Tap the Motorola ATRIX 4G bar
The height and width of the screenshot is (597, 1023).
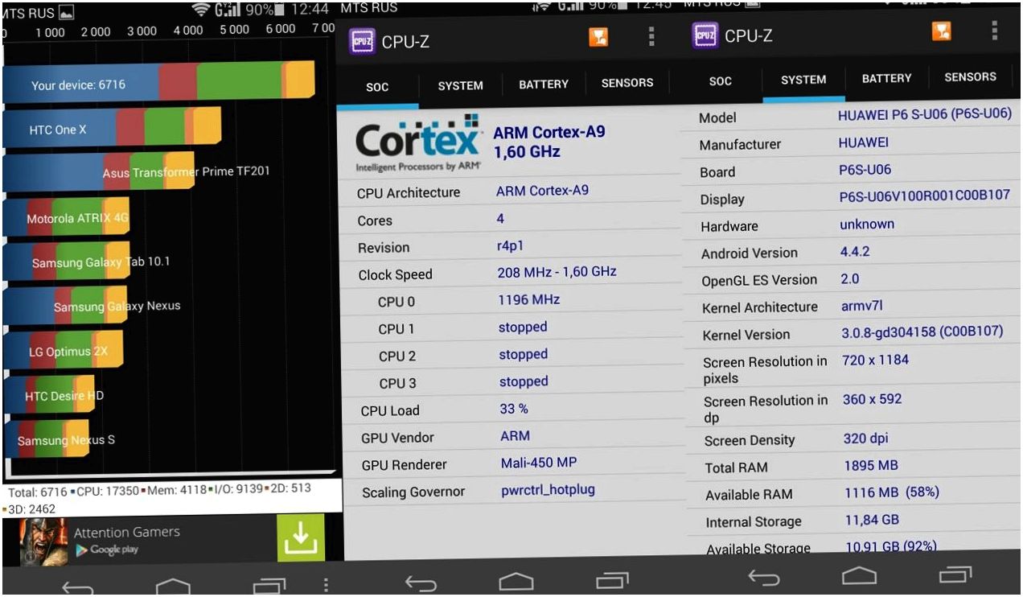click(x=66, y=217)
